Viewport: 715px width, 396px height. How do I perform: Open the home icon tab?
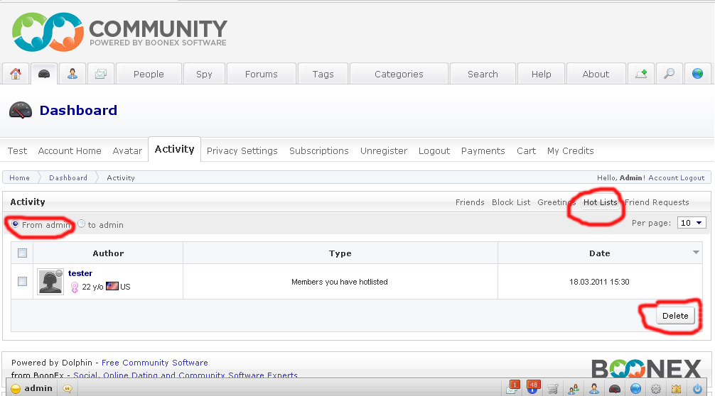pyautogui.click(x=16, y=74)
